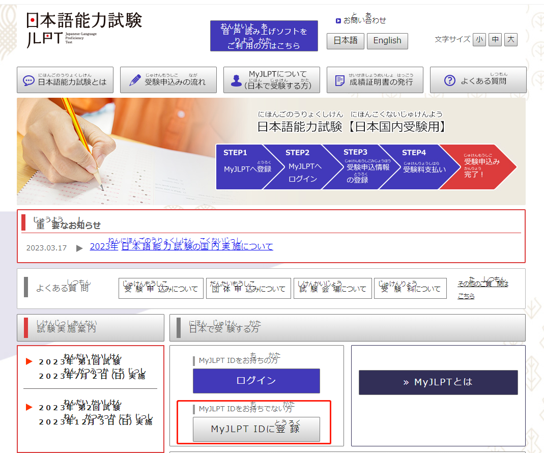Set text size to 大
Screen dimensions: 544x453
tap(511, 40)
